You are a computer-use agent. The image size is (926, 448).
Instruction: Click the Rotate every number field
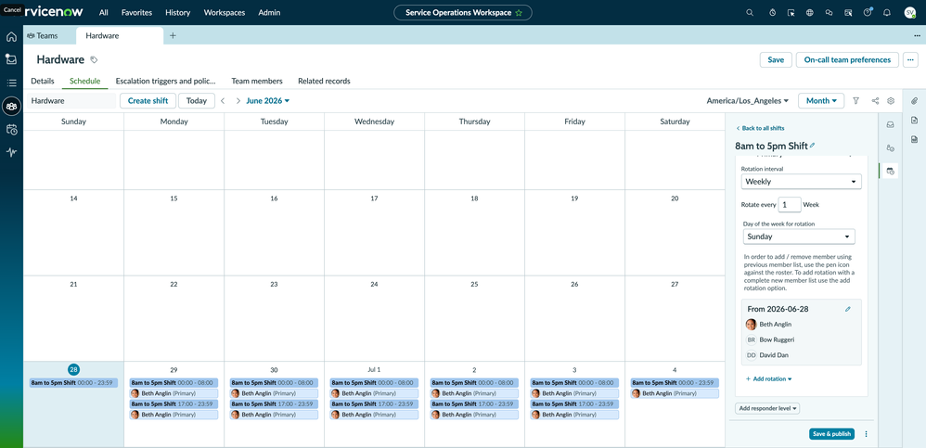pos(790,205)
